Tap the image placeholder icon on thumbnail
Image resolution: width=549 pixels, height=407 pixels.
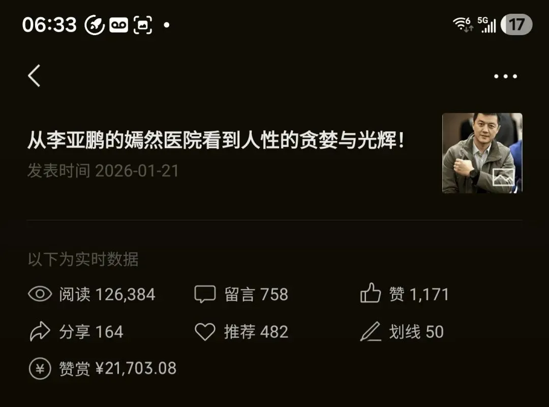coord(503,177)
